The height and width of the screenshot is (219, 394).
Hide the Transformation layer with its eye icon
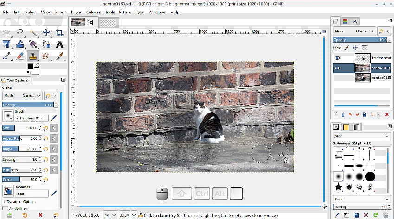coord(337,58)
